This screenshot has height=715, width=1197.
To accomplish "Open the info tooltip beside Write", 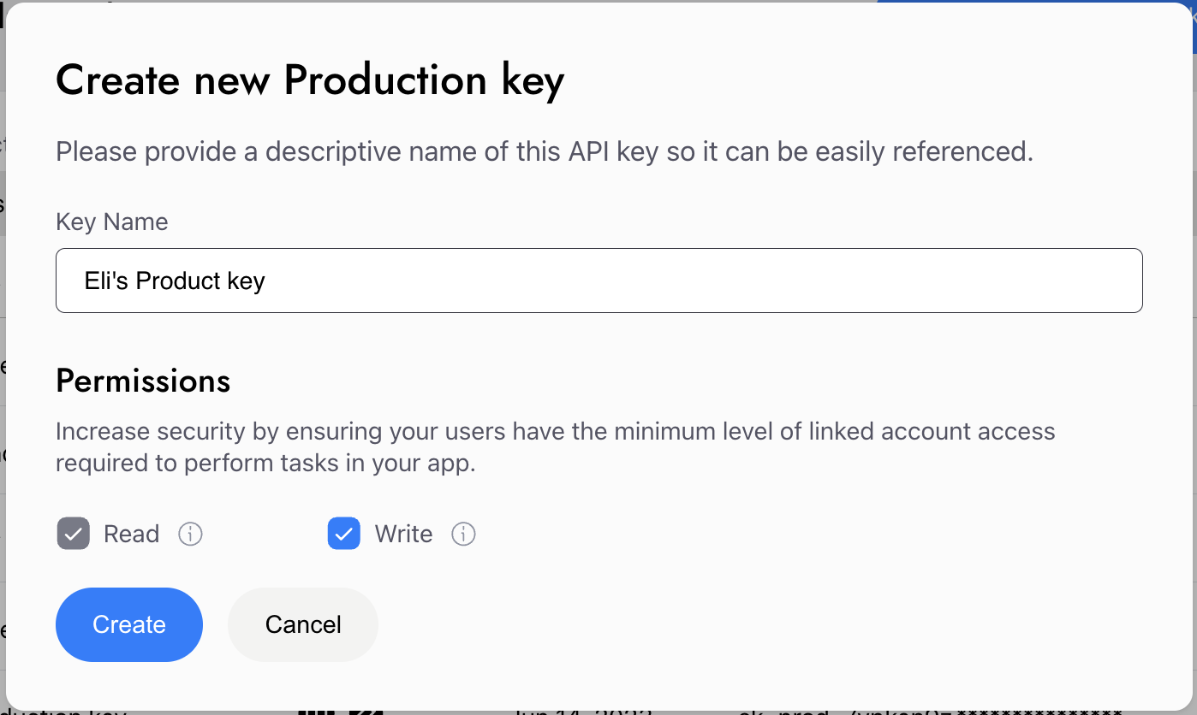I will (463, 535).
